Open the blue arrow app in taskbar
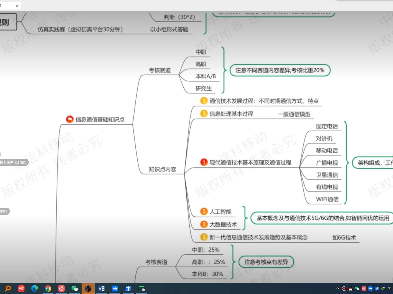 [x=128, y=289]
